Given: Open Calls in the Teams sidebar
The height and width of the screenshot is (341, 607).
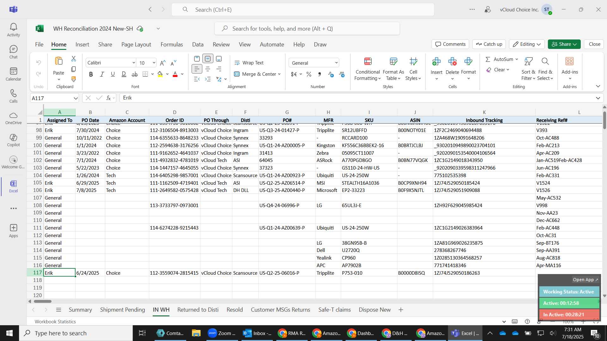Looking at the screenshot, I should click(13, 96).
